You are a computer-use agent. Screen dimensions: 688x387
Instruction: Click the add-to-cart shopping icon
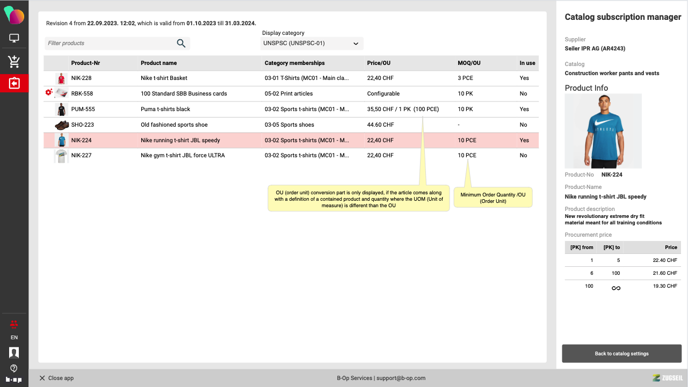point(14,61)
